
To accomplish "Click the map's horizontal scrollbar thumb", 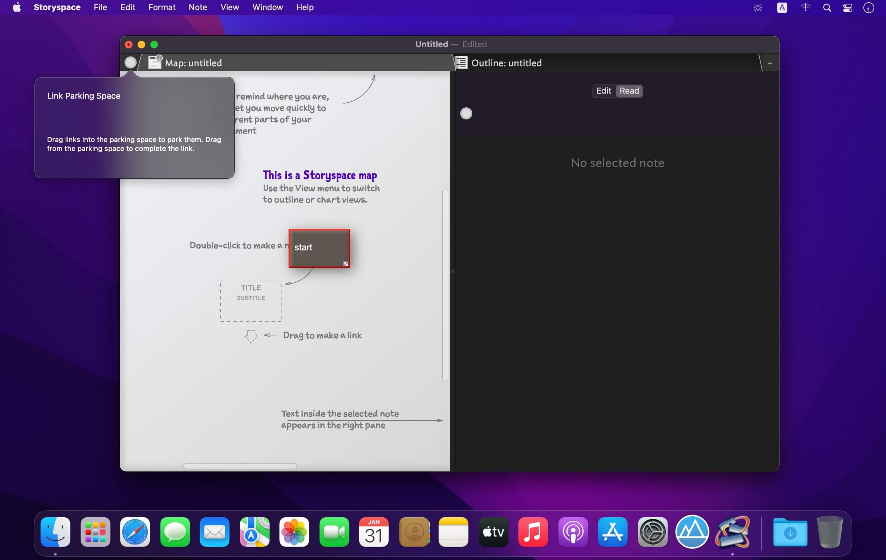I will coord(240,466).
